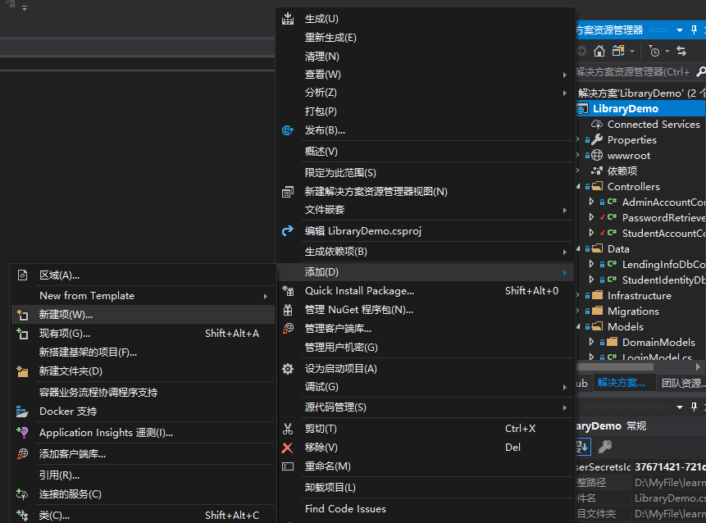Click the 37671421-721 UserSecretsId value
The image size is (706, 523).
click(670, 467)
